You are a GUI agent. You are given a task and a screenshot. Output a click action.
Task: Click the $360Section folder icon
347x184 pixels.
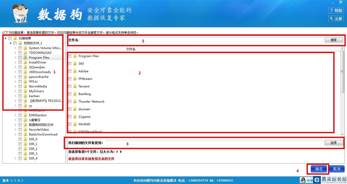pyautogui.click(x=25, y=115)
